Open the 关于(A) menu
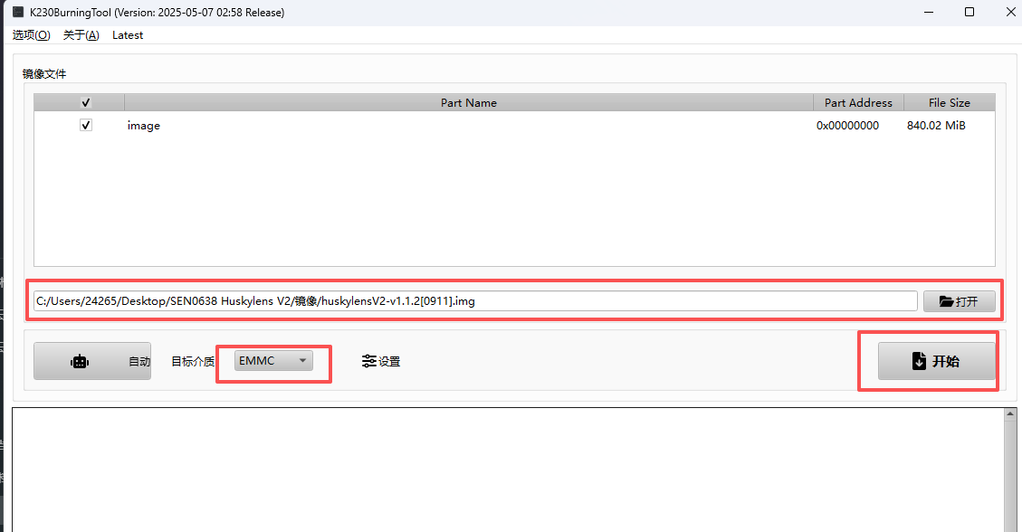Screen dimensions: 1022x532 pos(81,35)
